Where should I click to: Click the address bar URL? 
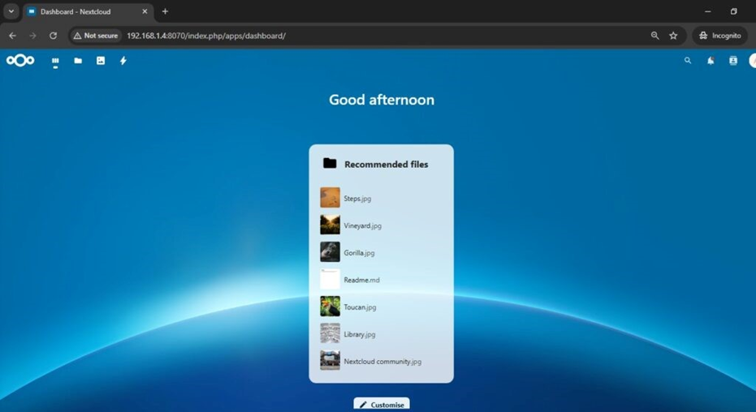point(206,36)
